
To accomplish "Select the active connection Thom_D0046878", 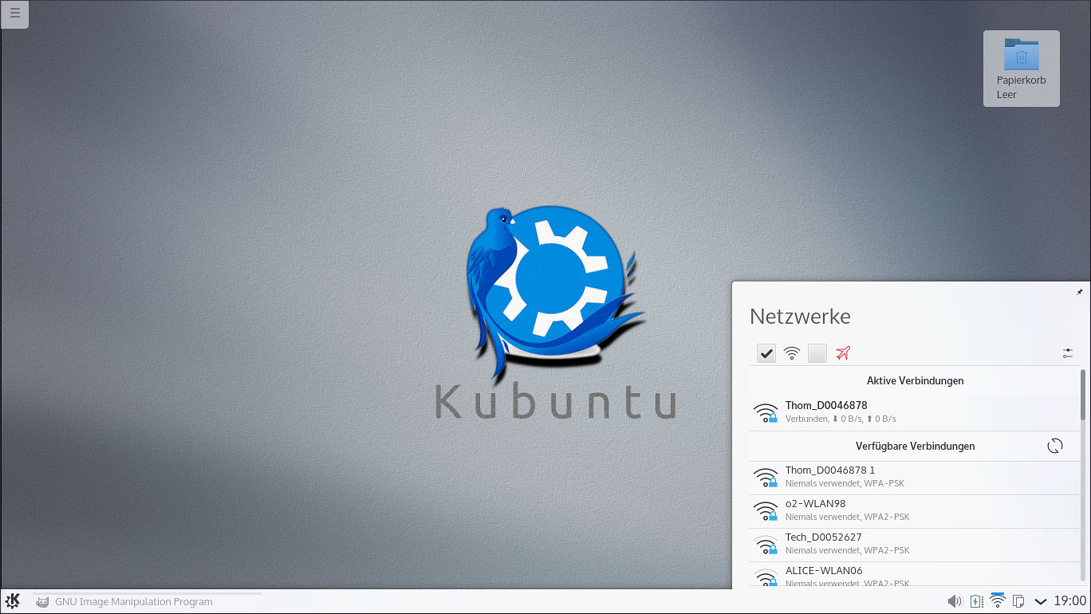I will coord(915,412).
